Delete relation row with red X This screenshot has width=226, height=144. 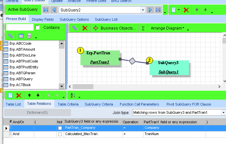pyautogui.click(x=19, y=95)
